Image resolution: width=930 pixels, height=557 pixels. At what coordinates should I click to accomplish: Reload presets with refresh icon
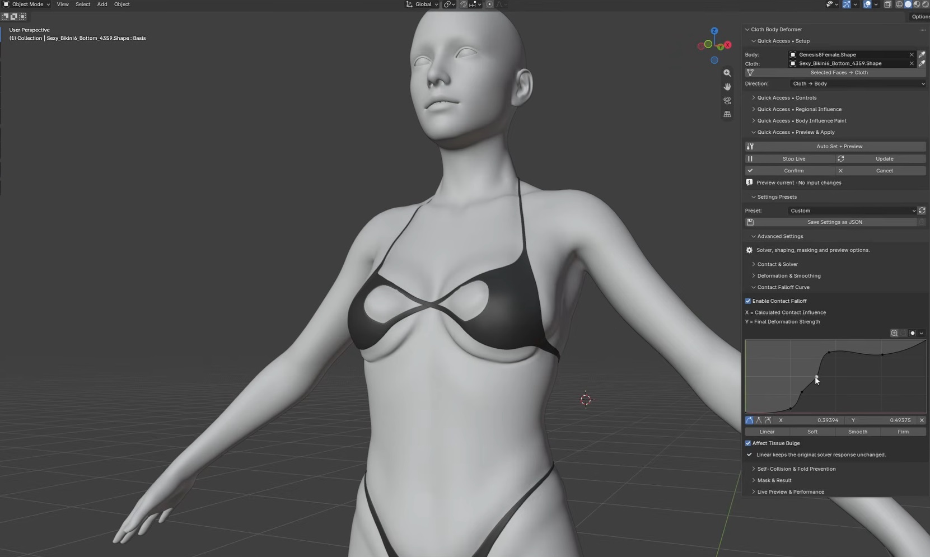tap(922, 210)
